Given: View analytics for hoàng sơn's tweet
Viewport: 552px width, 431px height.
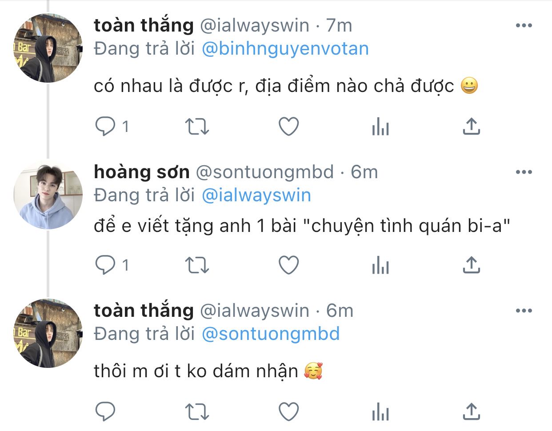Looking at the screenshot, I should click(380, 266).
